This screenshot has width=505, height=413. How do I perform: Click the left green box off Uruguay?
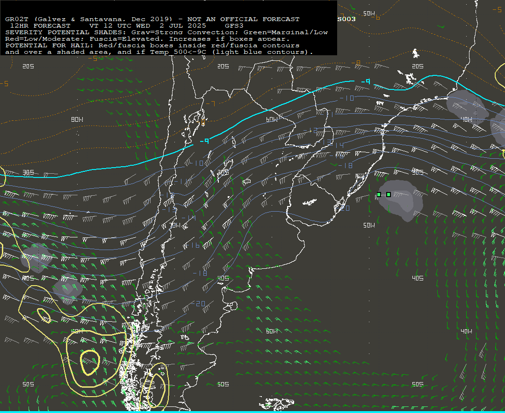pyautogui.click(x=379, y=194)
